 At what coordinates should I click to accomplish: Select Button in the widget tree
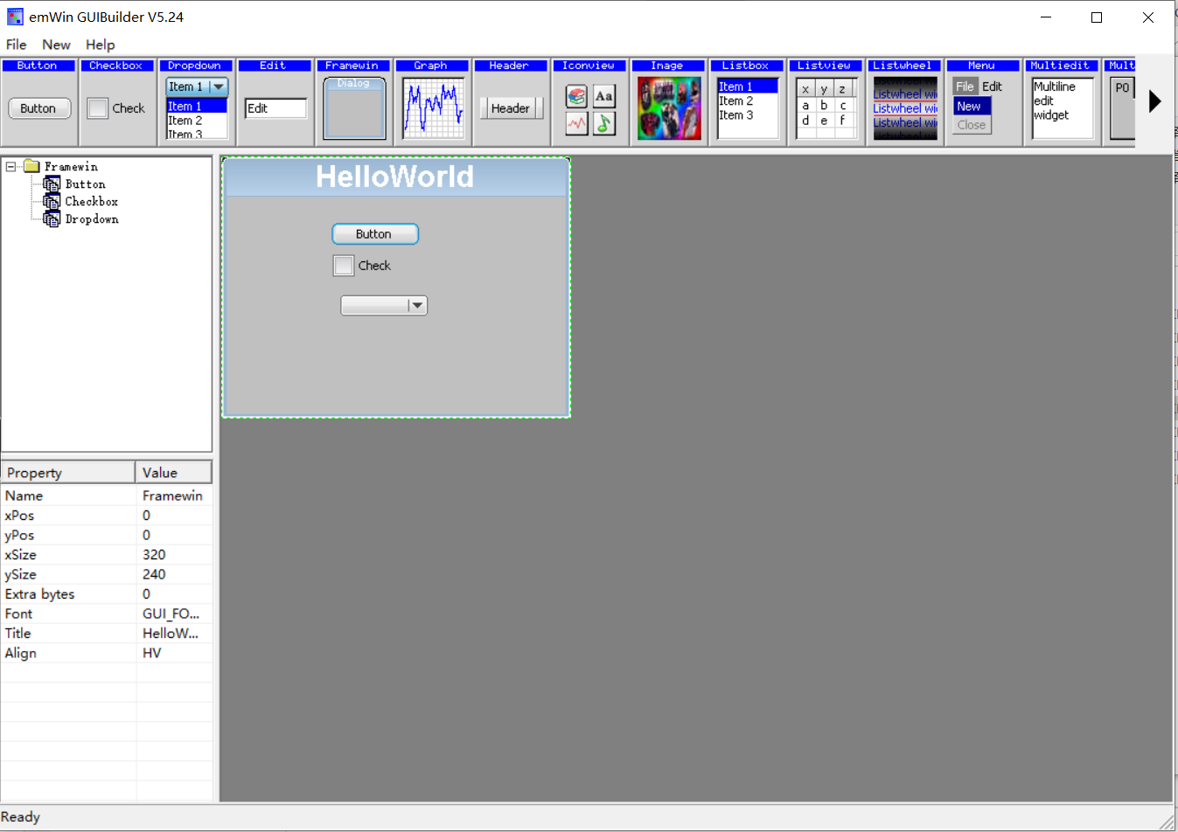tap(85, 184)
